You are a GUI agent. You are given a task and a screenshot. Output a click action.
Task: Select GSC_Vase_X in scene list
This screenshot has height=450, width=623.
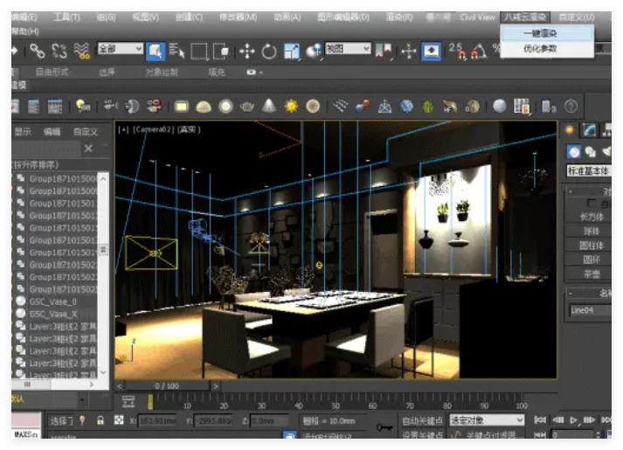coord(53,314)
